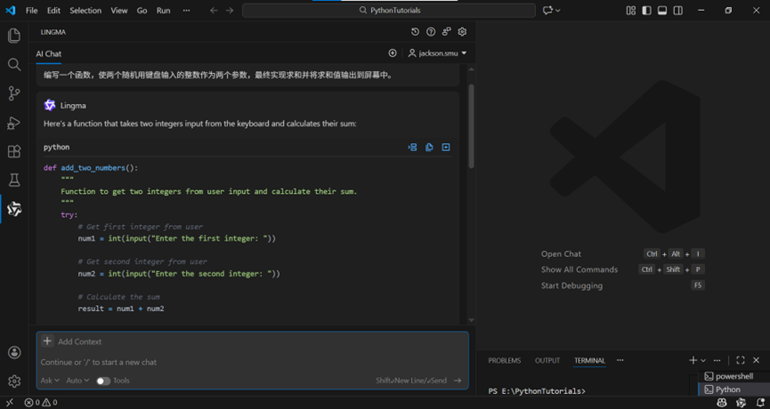Viewport: 770px width, 409px height.
Task: Open the Go menu
Action: coord(142,11)
